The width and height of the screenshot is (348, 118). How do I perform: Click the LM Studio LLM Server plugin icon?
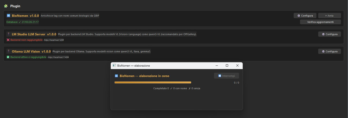[x=8, y=34]
